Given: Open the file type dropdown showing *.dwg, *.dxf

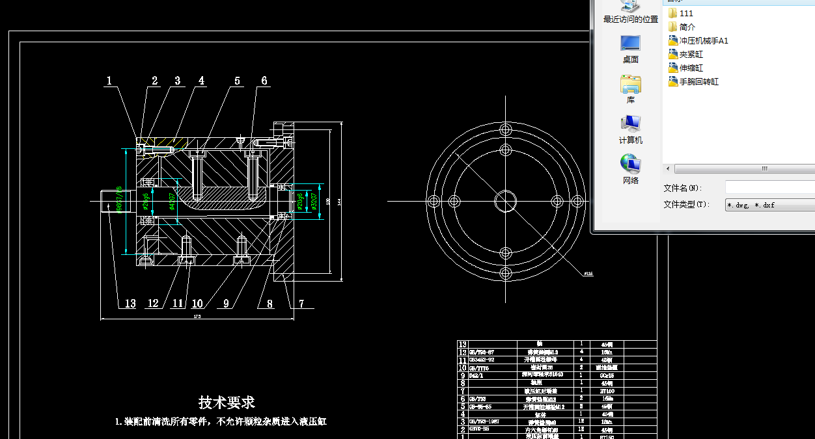Looking at the screenshot, I should pyautogui.click(x=770, y=205).
